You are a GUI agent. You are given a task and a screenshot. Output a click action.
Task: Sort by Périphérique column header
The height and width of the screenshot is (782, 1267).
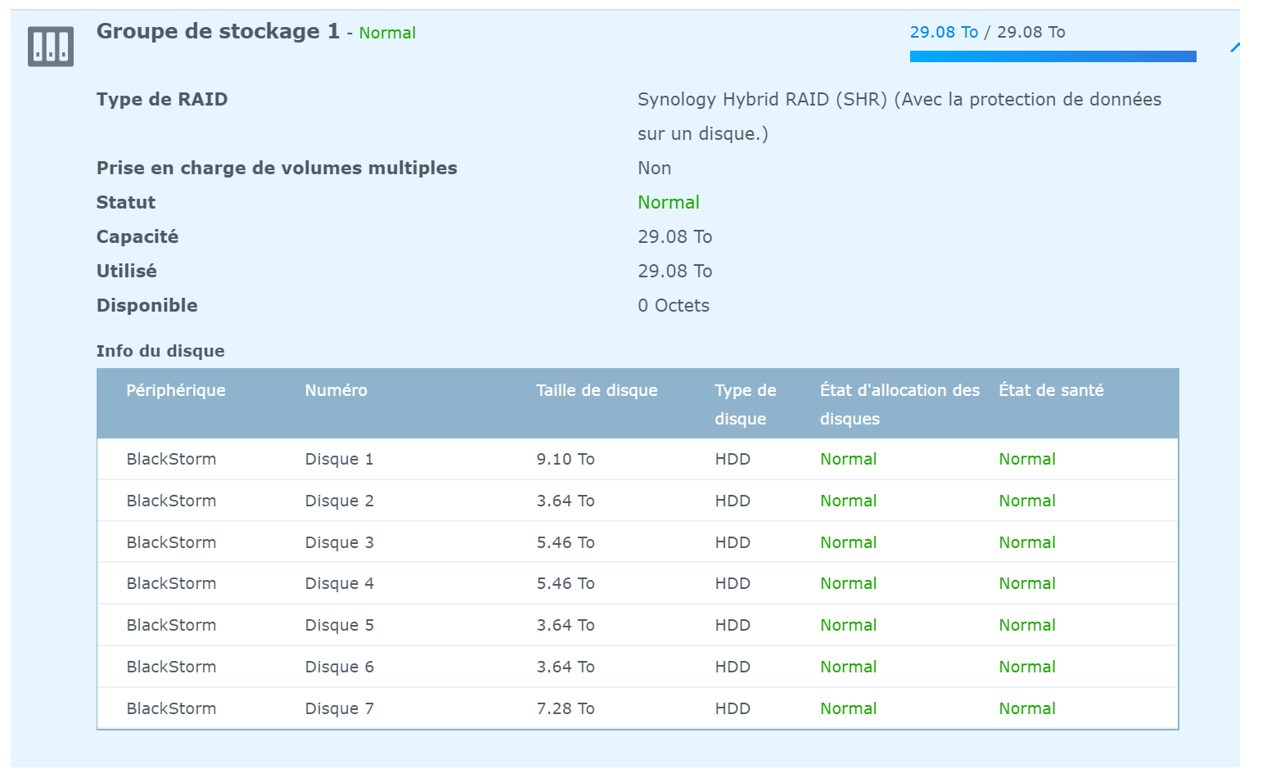tap(175, 391)
